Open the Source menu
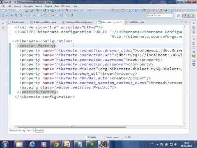The height and width of the screenshot is (148, 197). tap(18, 6)
